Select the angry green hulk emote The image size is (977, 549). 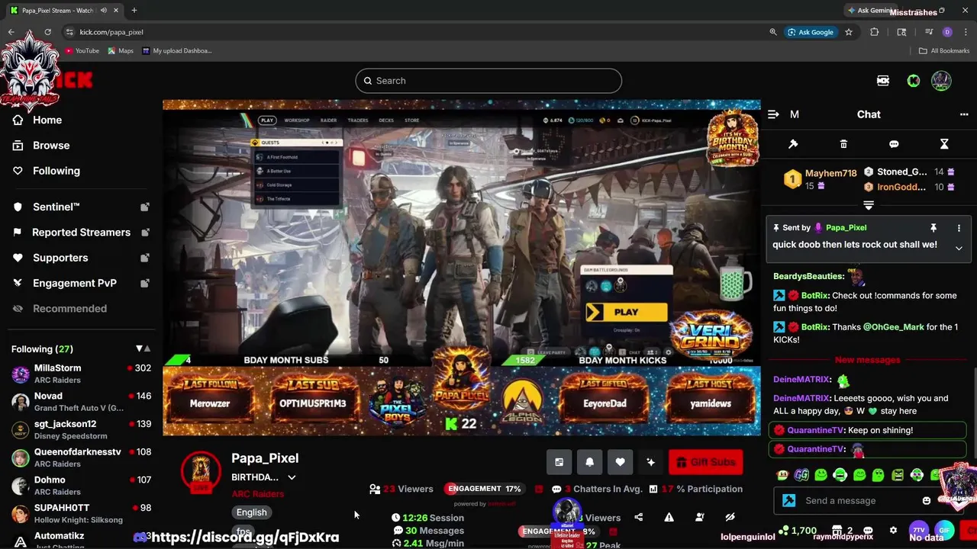(898, 475)
